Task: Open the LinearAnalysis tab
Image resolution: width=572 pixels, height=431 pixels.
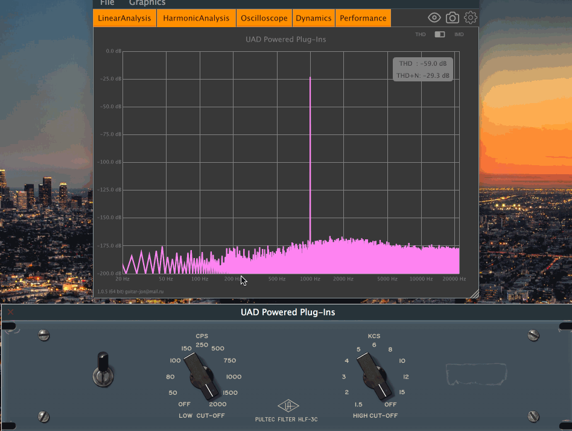Action: click(124, 18)
